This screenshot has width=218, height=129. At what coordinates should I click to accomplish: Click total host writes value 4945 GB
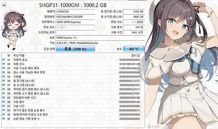point(134,17)
